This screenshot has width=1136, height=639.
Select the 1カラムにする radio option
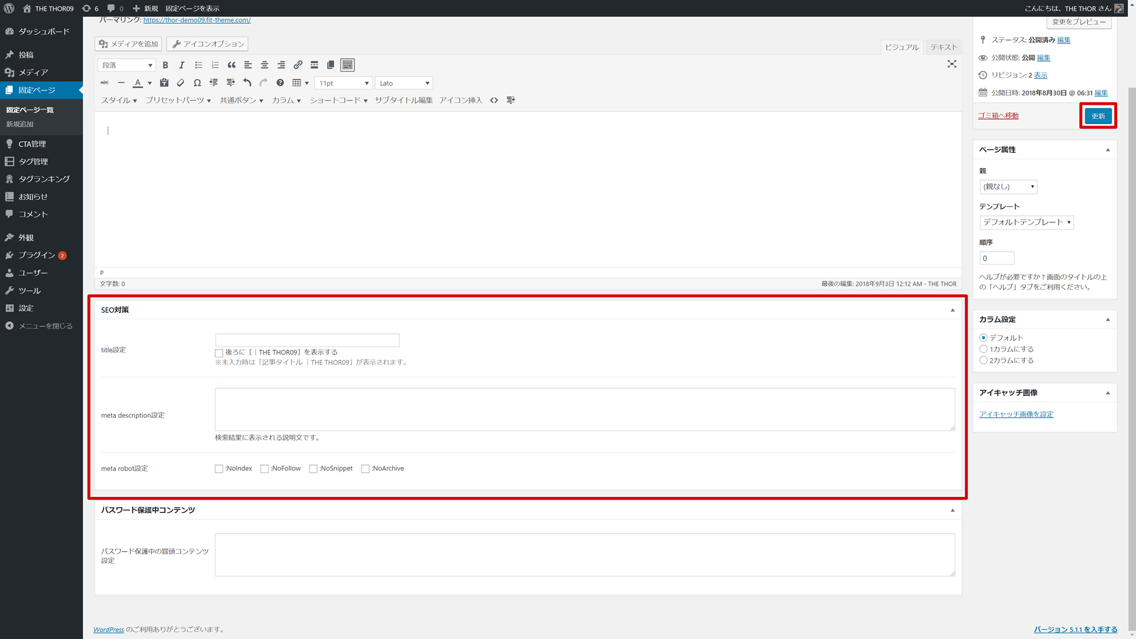[x=983, y=349]
